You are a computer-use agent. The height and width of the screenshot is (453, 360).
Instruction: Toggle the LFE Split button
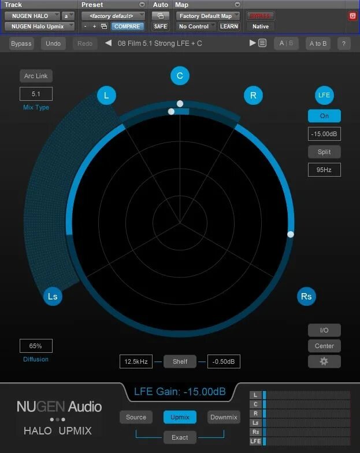[x=324, y=152]
